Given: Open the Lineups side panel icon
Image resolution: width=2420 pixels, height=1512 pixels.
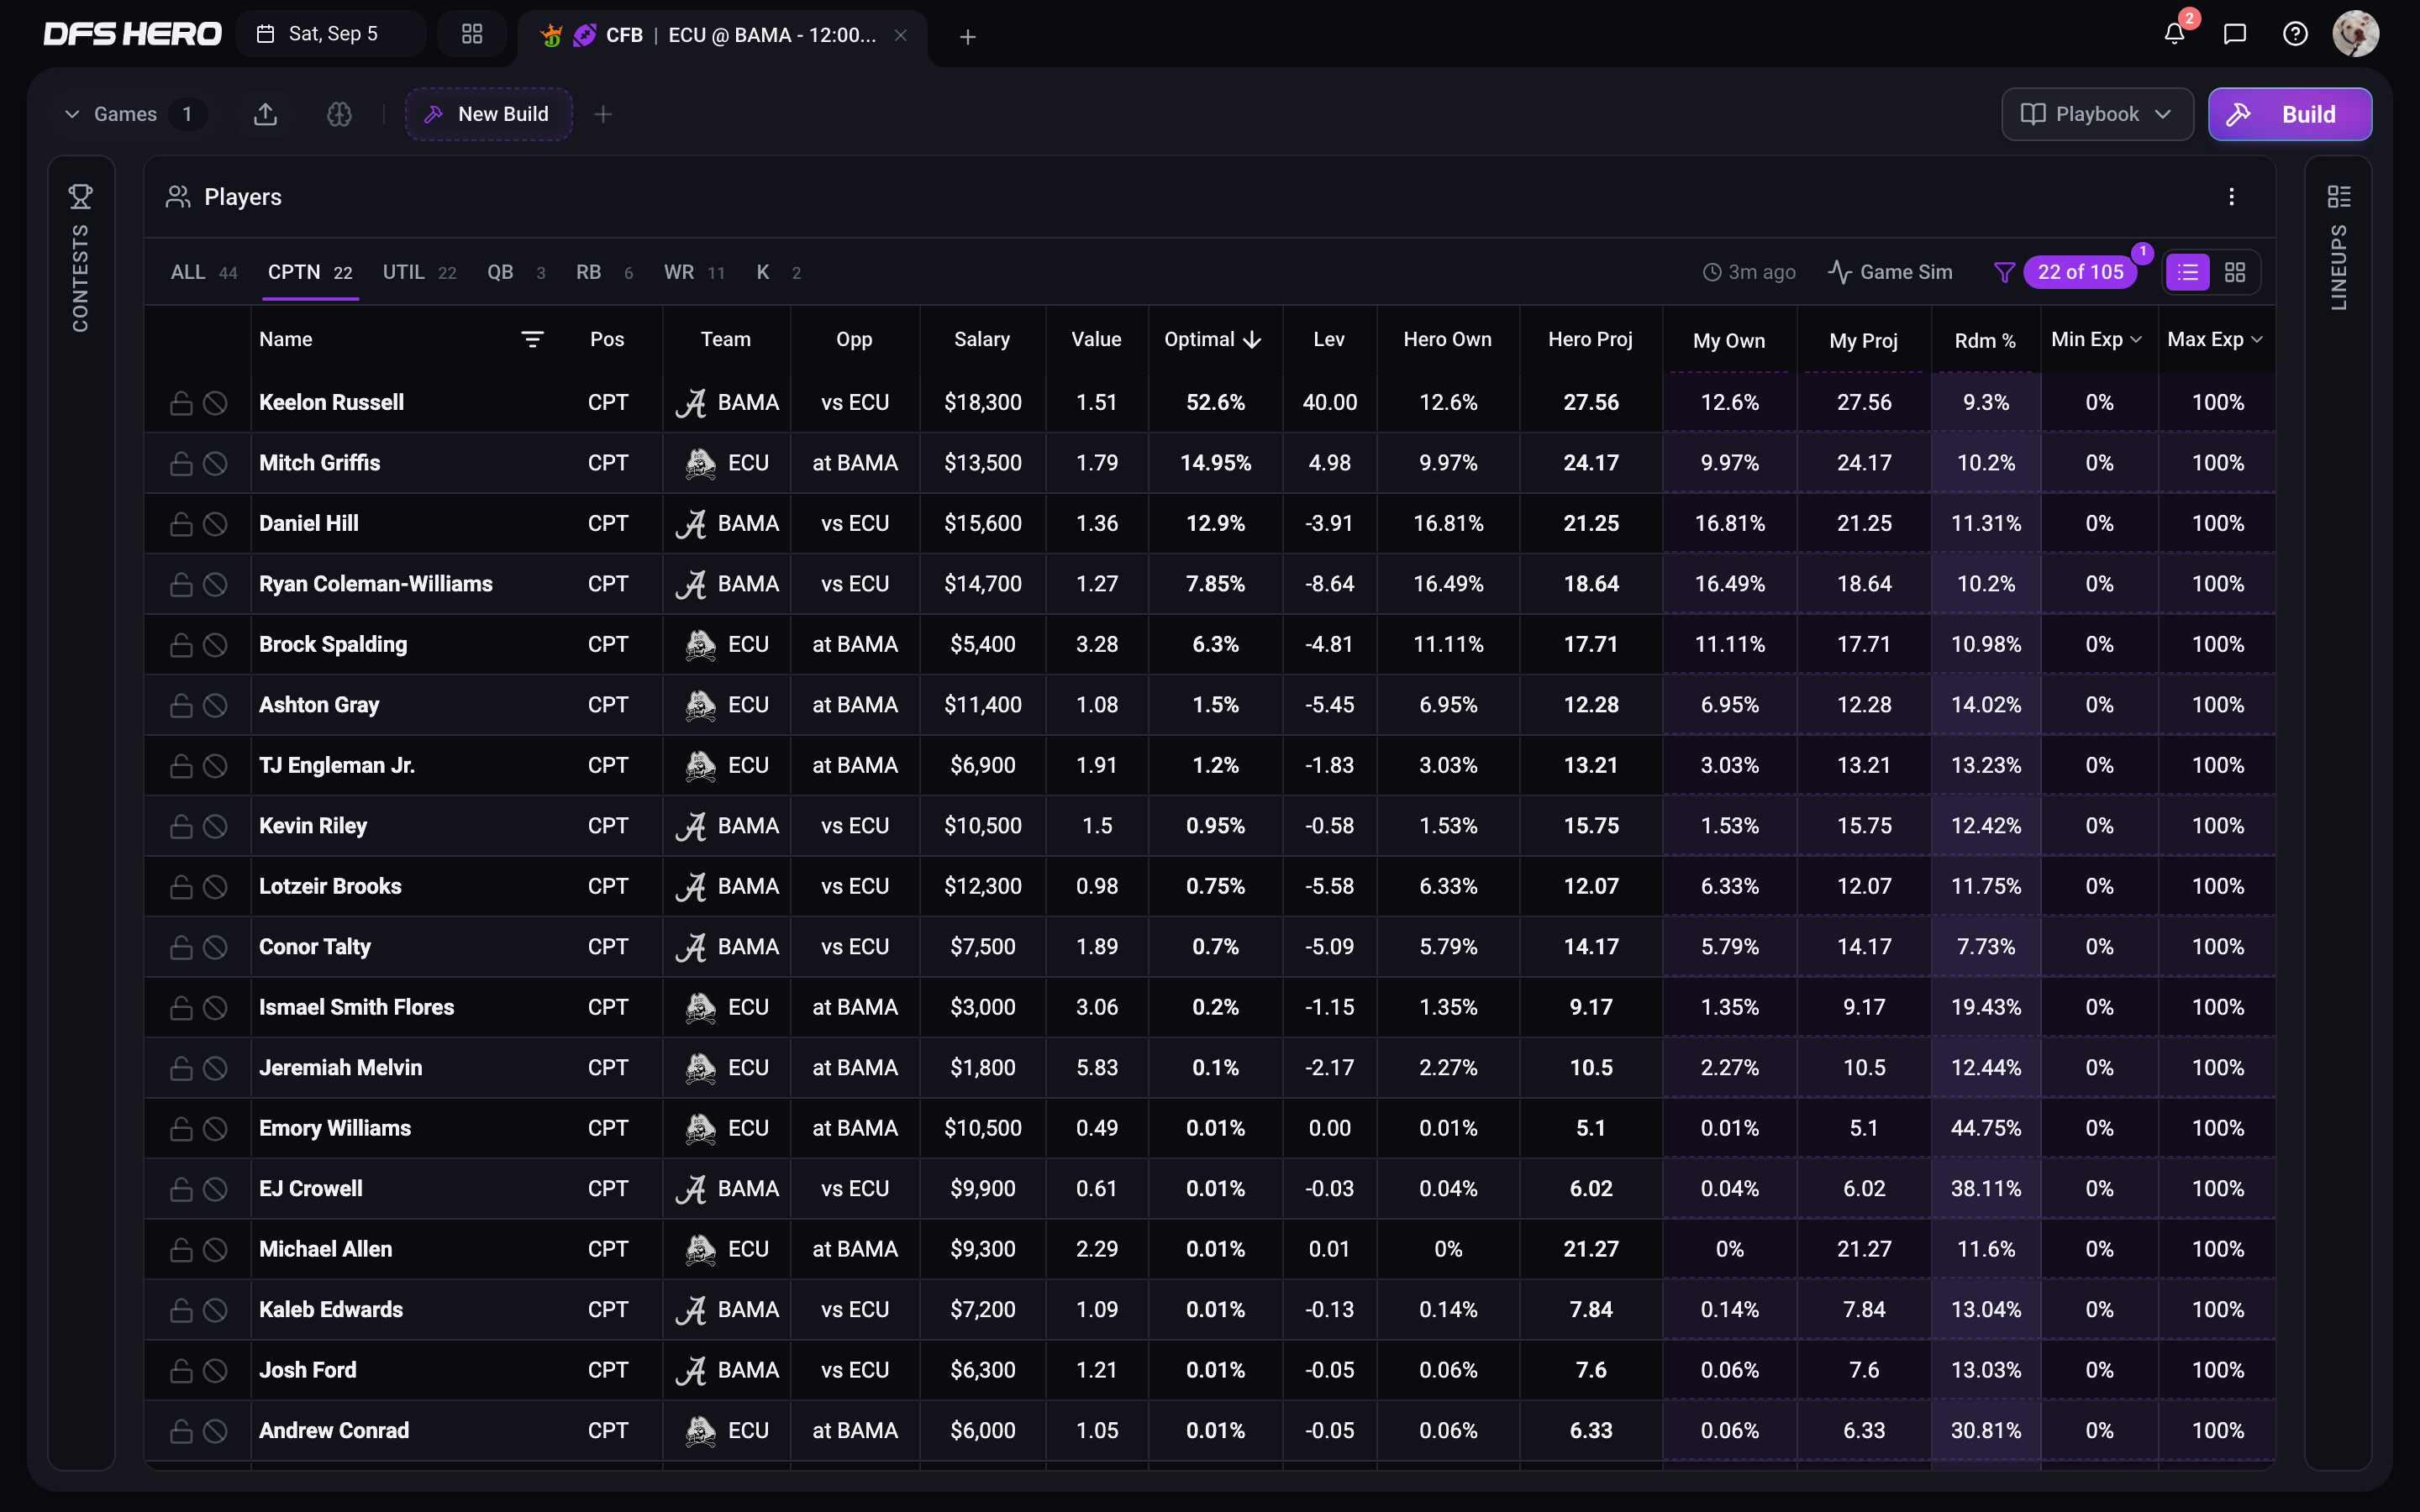Looking at the screenshot, I should click(x=2339, y=196).
